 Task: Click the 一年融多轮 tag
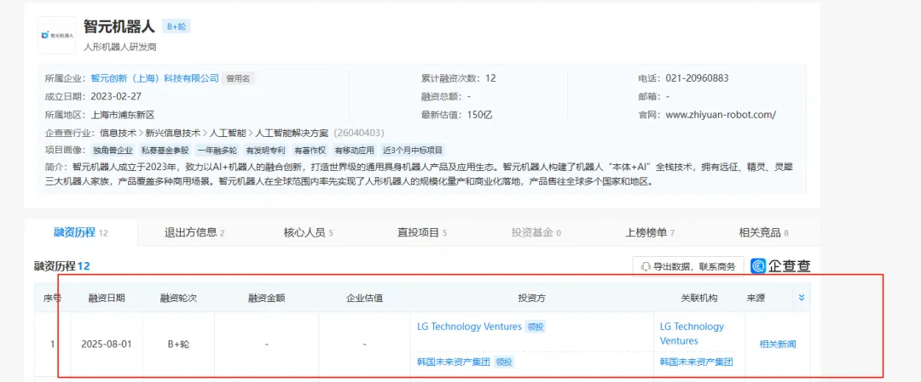tap(217, 151)
